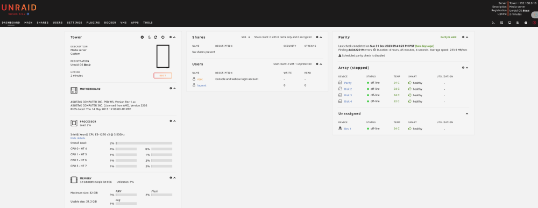Screen dimensions: 538x208
Task: Open the feedback icon in header
Action: click(501, 23)
